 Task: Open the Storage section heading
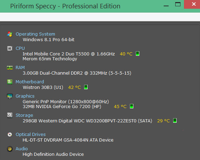24,115
